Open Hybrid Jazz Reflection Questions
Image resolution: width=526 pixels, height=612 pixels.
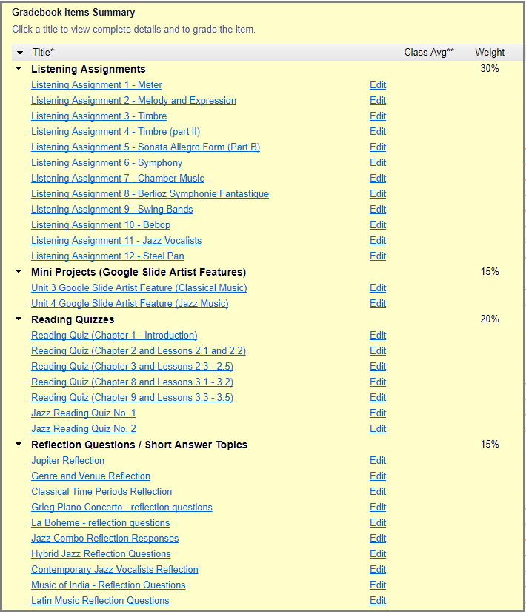pos(101,554)
